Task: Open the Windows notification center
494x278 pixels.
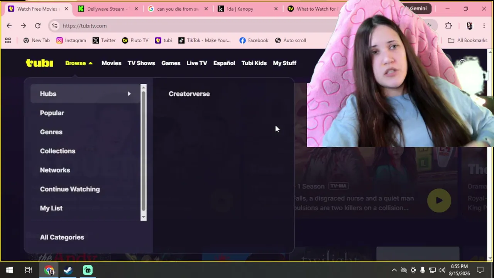Action: 480,270
